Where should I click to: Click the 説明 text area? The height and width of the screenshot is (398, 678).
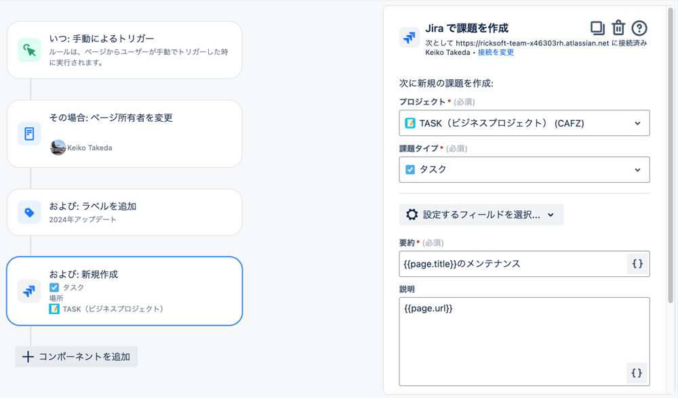coord(524,341)
